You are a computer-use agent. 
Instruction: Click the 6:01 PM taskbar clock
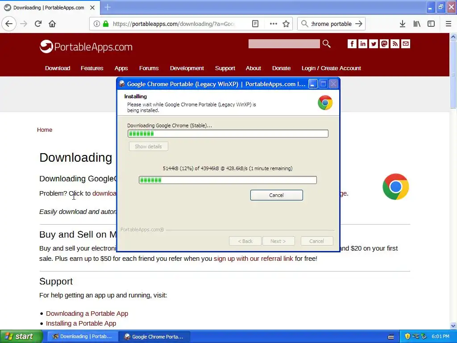440,336
